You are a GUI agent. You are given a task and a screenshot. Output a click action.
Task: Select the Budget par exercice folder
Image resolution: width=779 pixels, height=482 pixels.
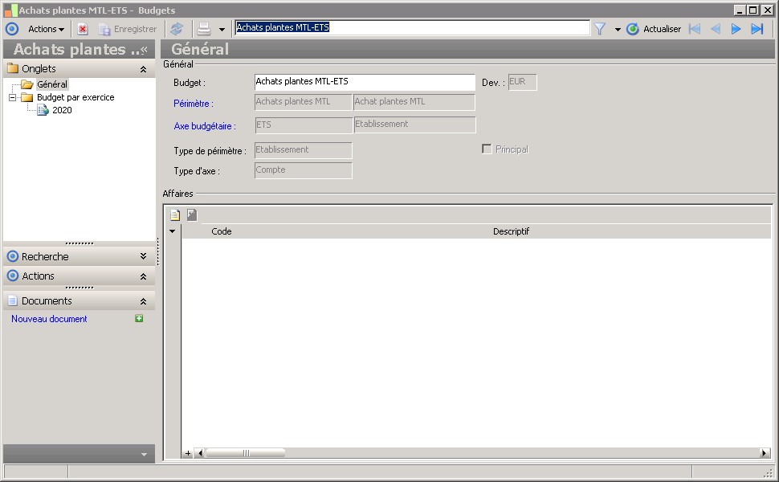coord(75,97)
